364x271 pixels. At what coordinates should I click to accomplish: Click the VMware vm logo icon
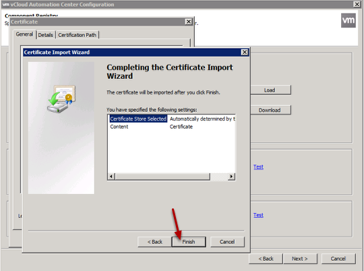348,20
